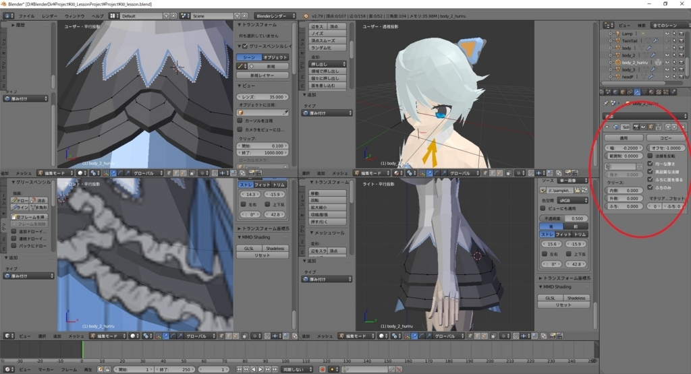The height and width of the screenshot is (374, 691).
Task: Enable lock camera to view checkbox
Action: click(x=240, y=129)
